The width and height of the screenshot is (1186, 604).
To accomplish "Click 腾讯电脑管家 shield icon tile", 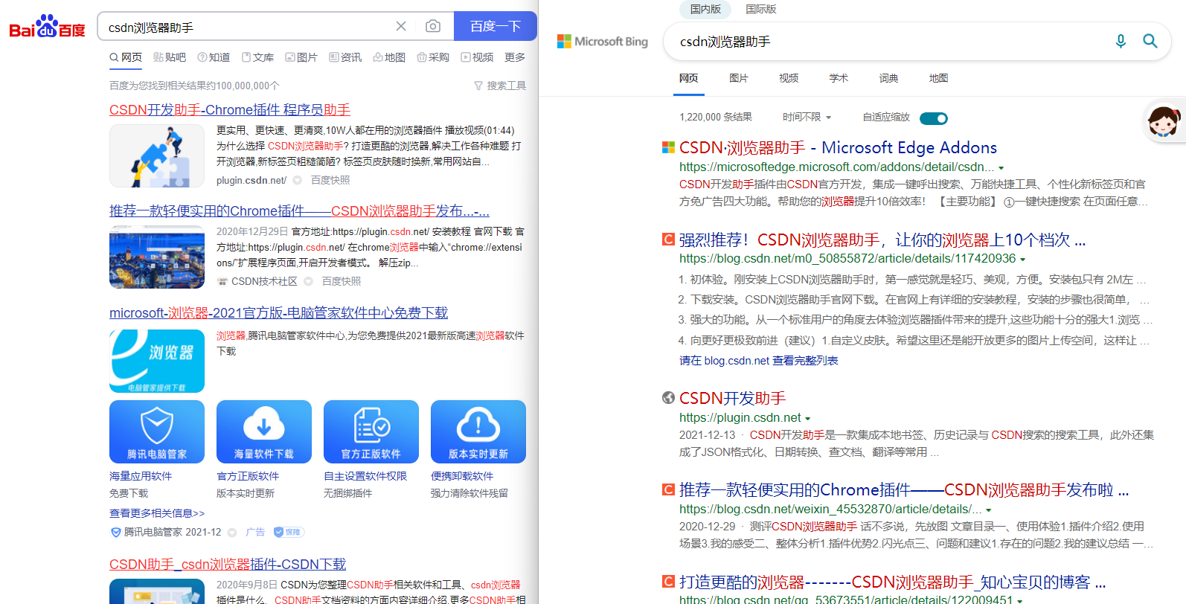I will point(157,431).
